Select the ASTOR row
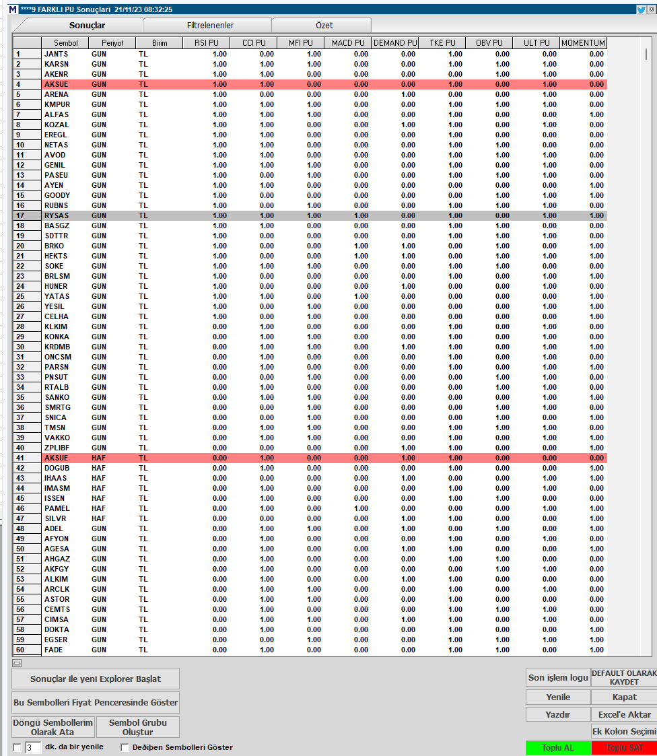The width and height of the screenshot is (657, 756). (310, 599)
